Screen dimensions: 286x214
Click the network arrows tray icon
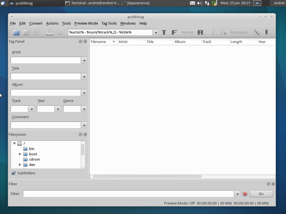(x=207, y=3)
